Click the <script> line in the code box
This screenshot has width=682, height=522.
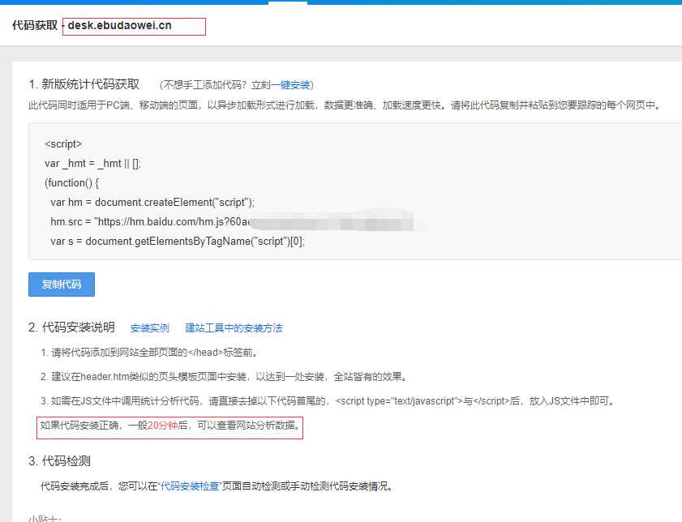(63, 143)
